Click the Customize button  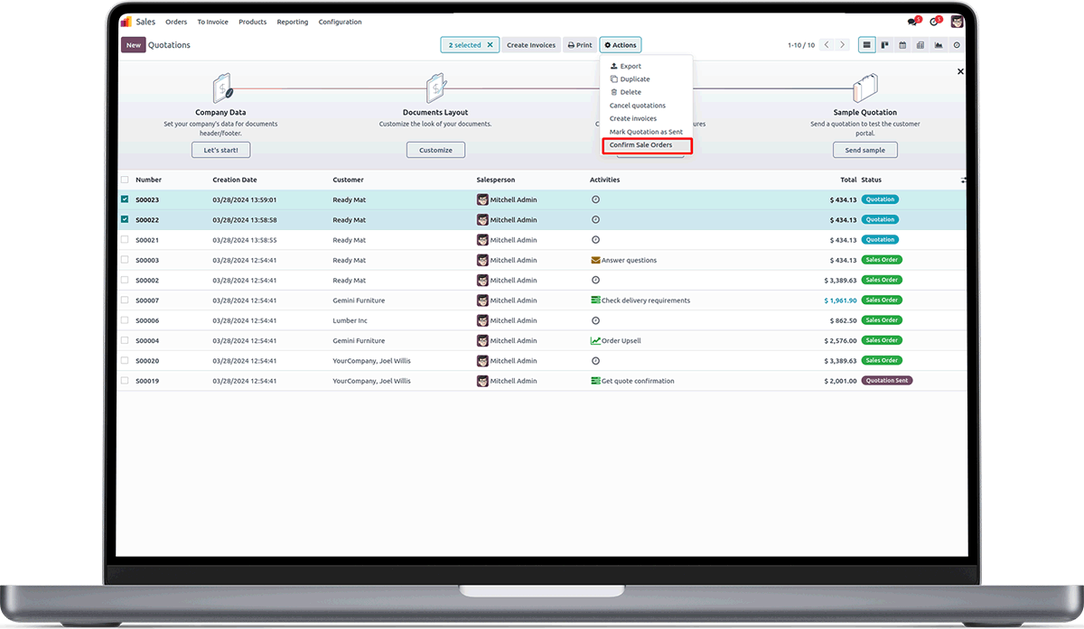pos(435,150)
